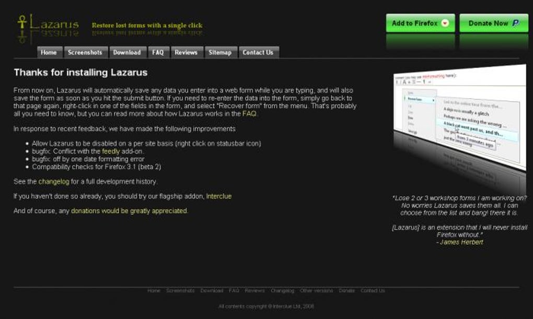The width and height of the screenshot is (533, 319).
Task: Follow the footer Download link
Action: click(212, 291)
